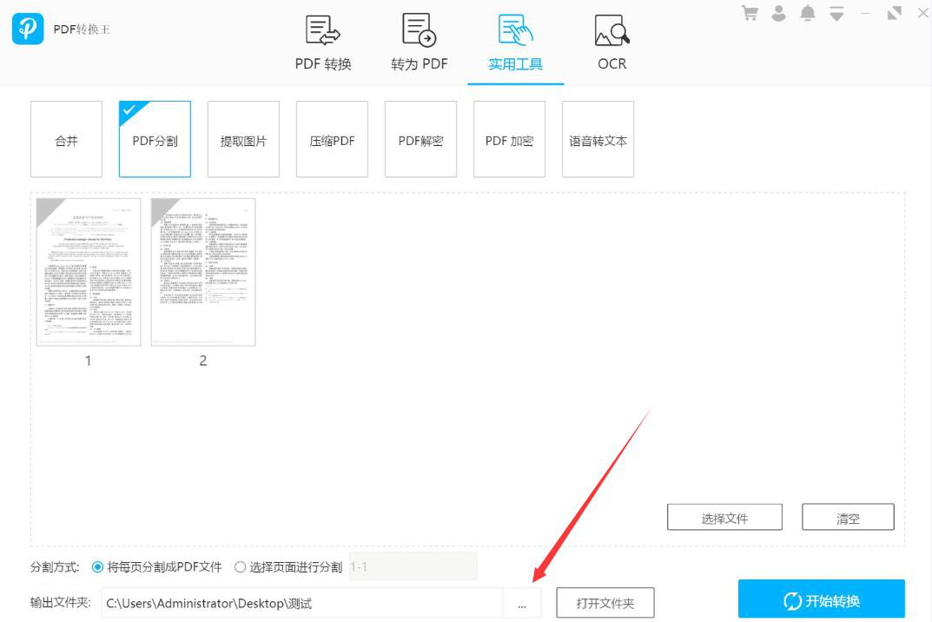Image resolution: width=932 pixels, height=622 pixels.
Task: Select page 1 thumbnail
Action: pyautogui.click(x=89, y=272)
